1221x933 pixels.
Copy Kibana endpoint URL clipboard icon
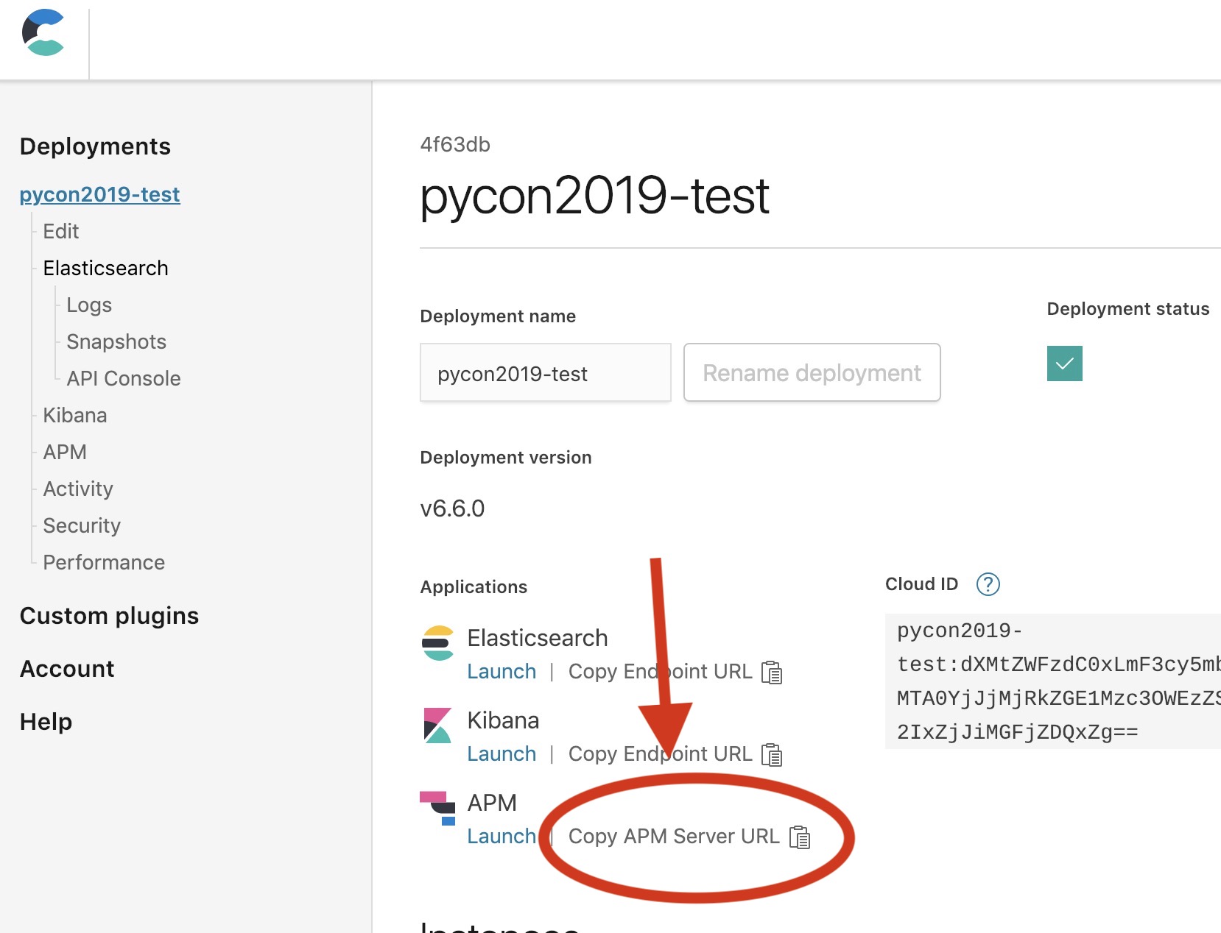coord(772,755)
